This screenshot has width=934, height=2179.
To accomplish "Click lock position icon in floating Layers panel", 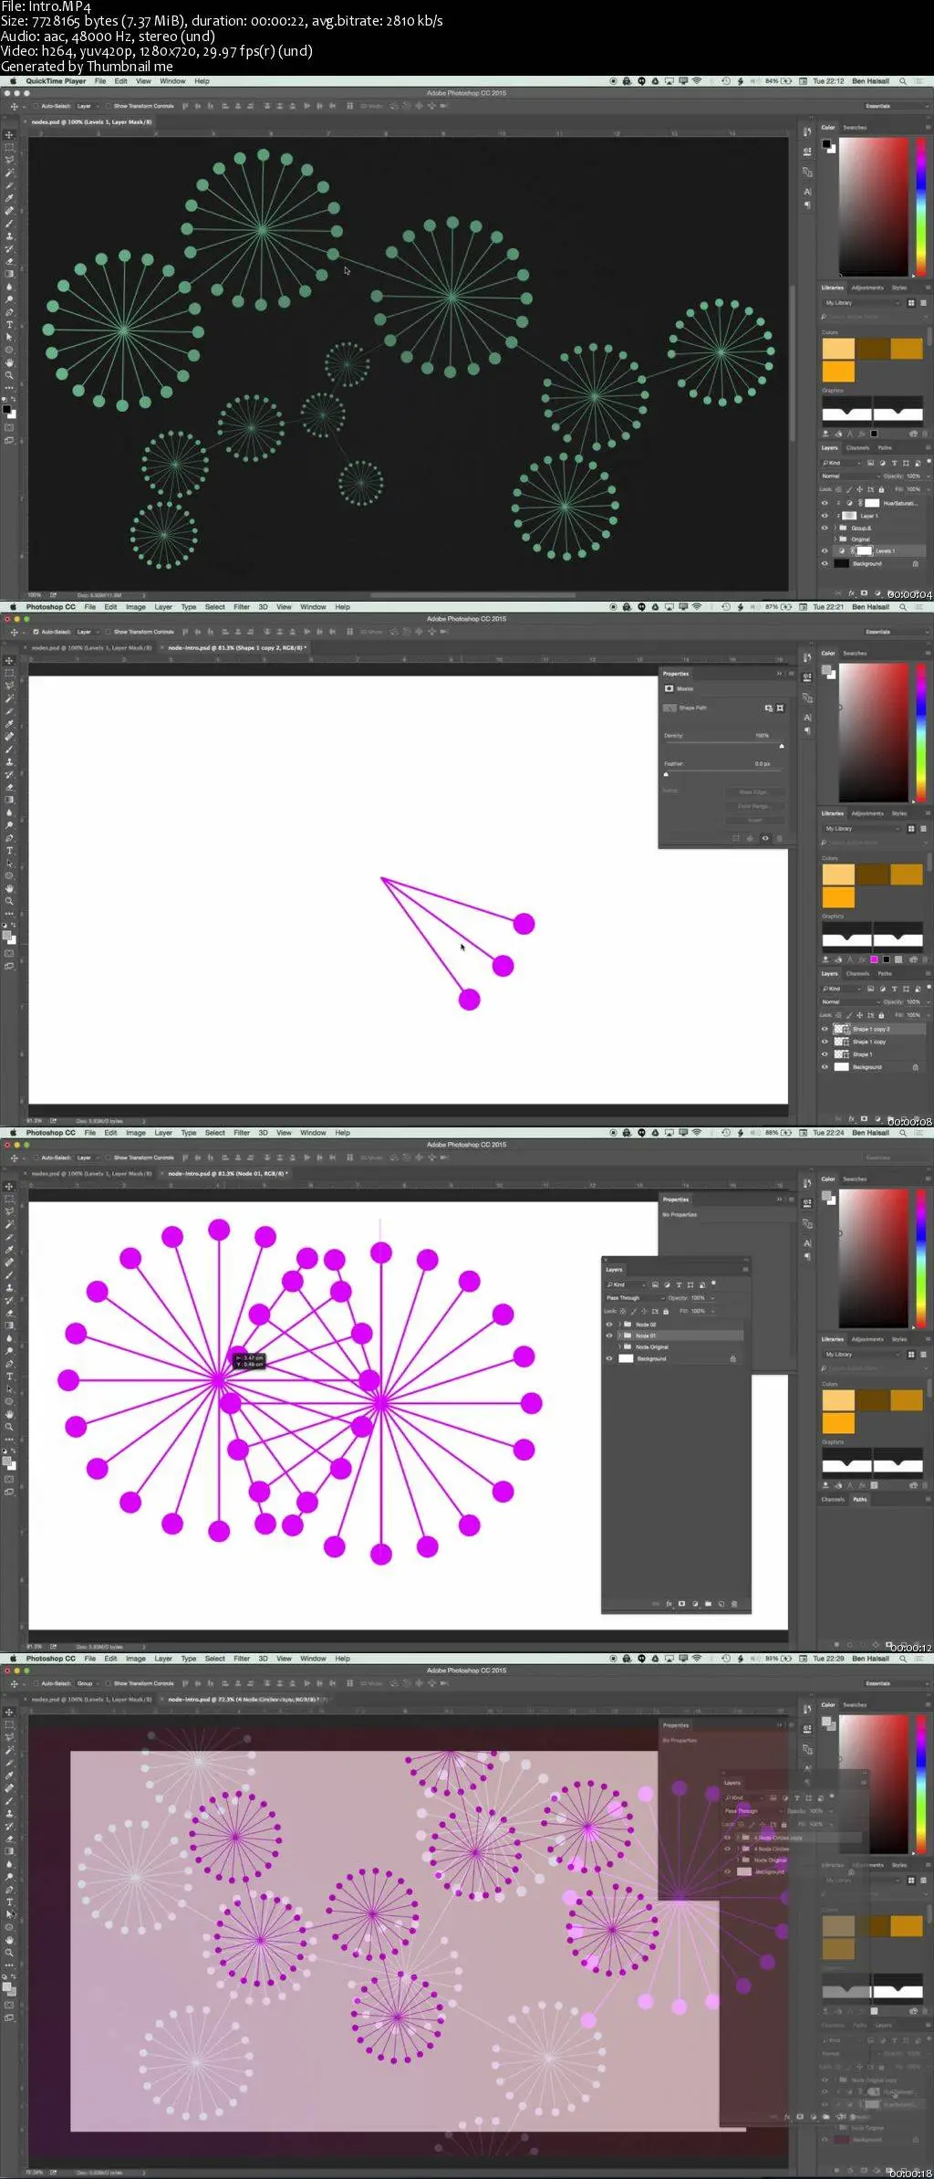I will click(x=645, y=1311).
